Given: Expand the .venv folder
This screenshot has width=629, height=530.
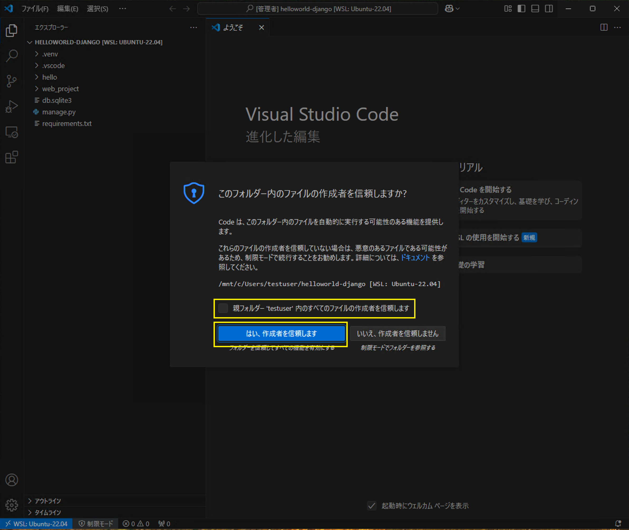Looking at the screenshot, I should pos(115,54).
